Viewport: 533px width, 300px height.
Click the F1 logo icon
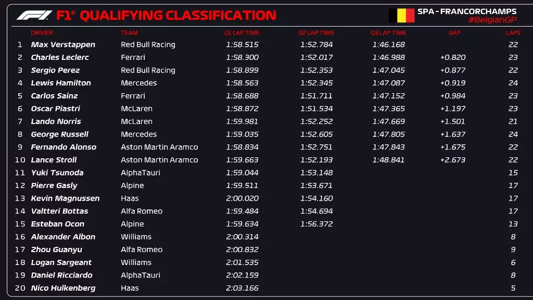coord(34,15)
